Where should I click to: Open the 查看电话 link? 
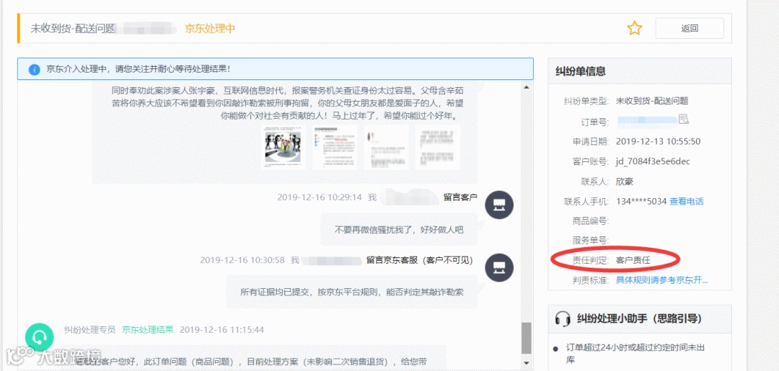tap(687, 202)
